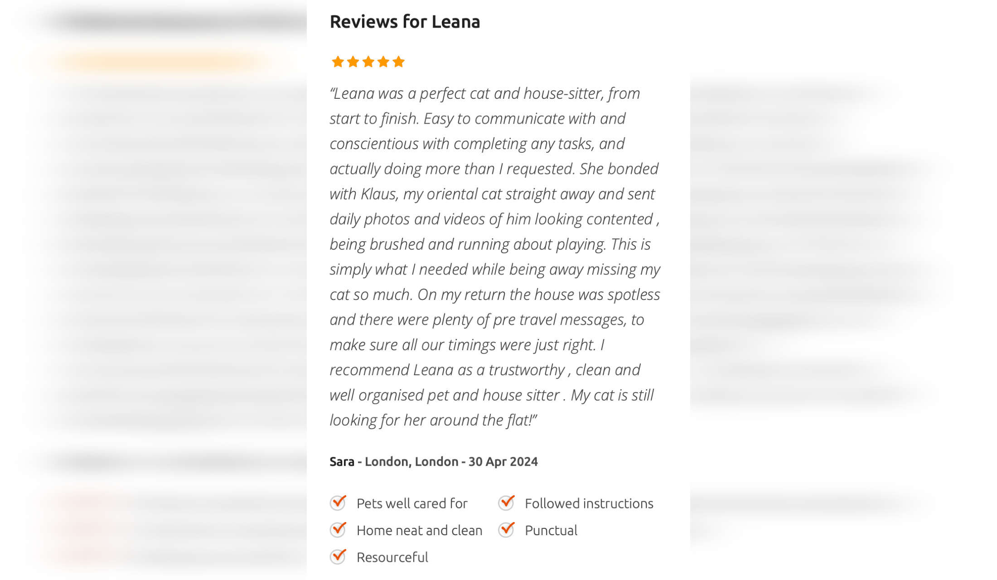
Task: Click the fifth star of the rating
Action: 399,62
